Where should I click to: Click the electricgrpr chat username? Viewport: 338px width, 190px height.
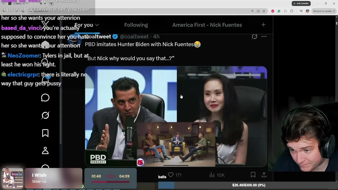point(23,75)
